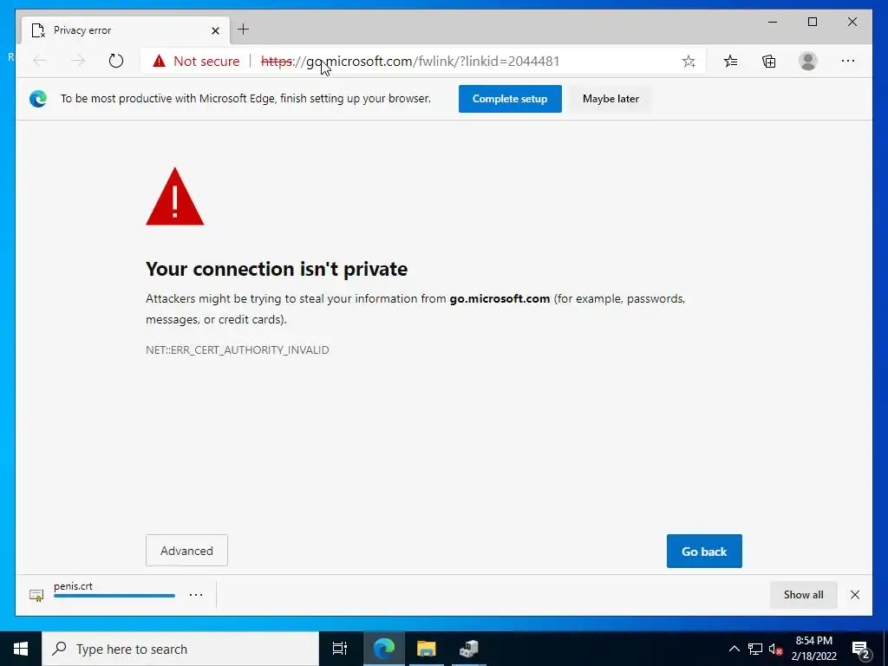Open the Windows Start menu
The height and width of the screenshot is (666, 888).
pos(21,649)
